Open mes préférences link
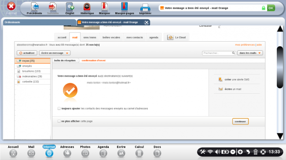The height and width of the screenshot is (160, 286). click(245, 45)
